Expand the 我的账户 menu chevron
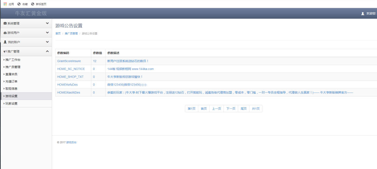The image size is (377, 169). 47,42
